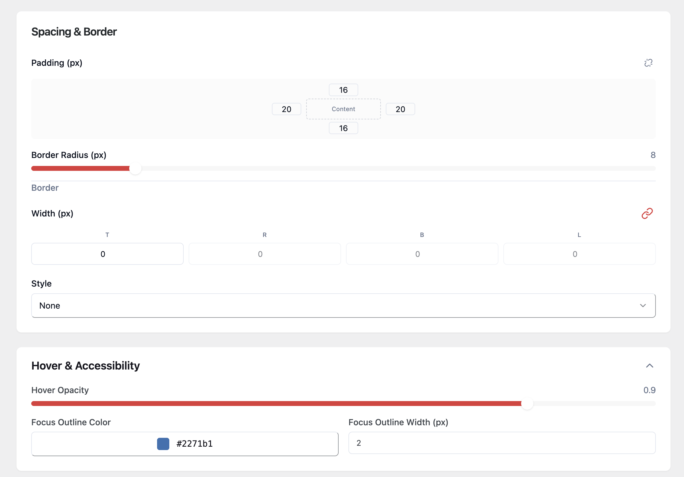
Task: Click the Hover Opacity slider handle
Action: 527,404
